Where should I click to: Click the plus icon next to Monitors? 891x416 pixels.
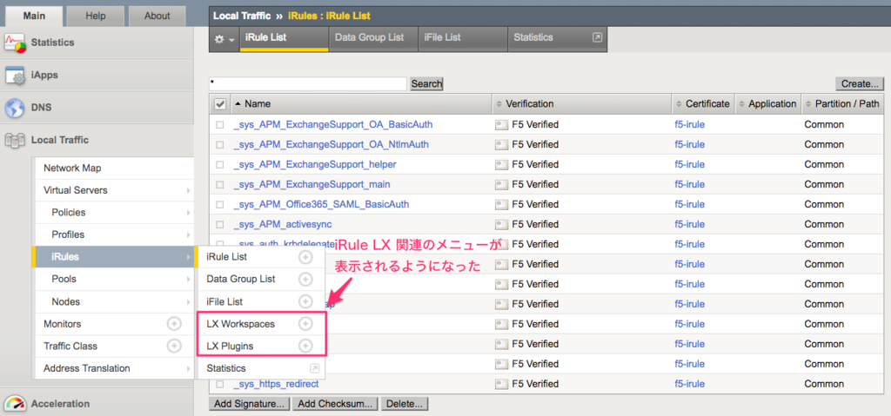(174, 324)
